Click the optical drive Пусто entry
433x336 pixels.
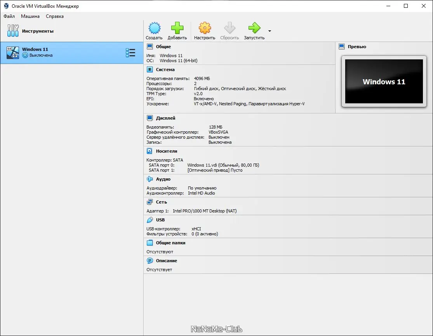tap(215, 170)
